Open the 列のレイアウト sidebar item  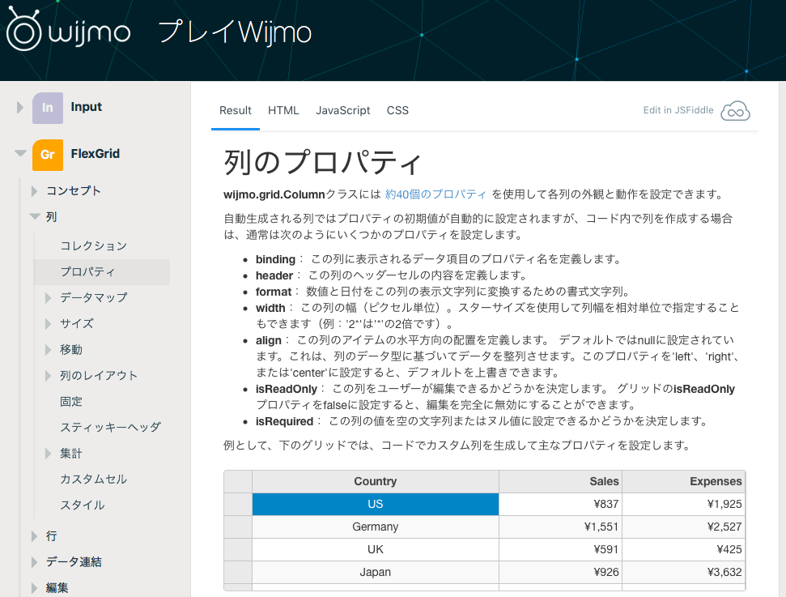tap(99, 376)
